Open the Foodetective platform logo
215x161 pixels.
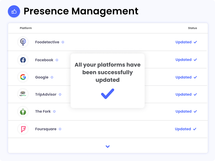[x=23, y=42]
